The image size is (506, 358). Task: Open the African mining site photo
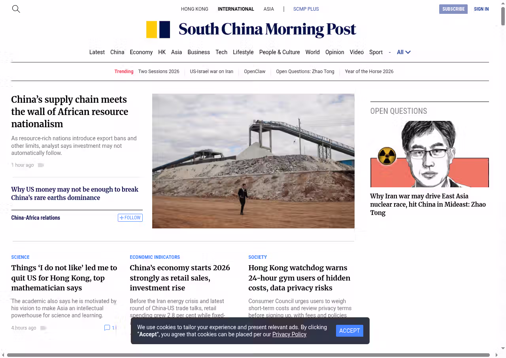253,161
